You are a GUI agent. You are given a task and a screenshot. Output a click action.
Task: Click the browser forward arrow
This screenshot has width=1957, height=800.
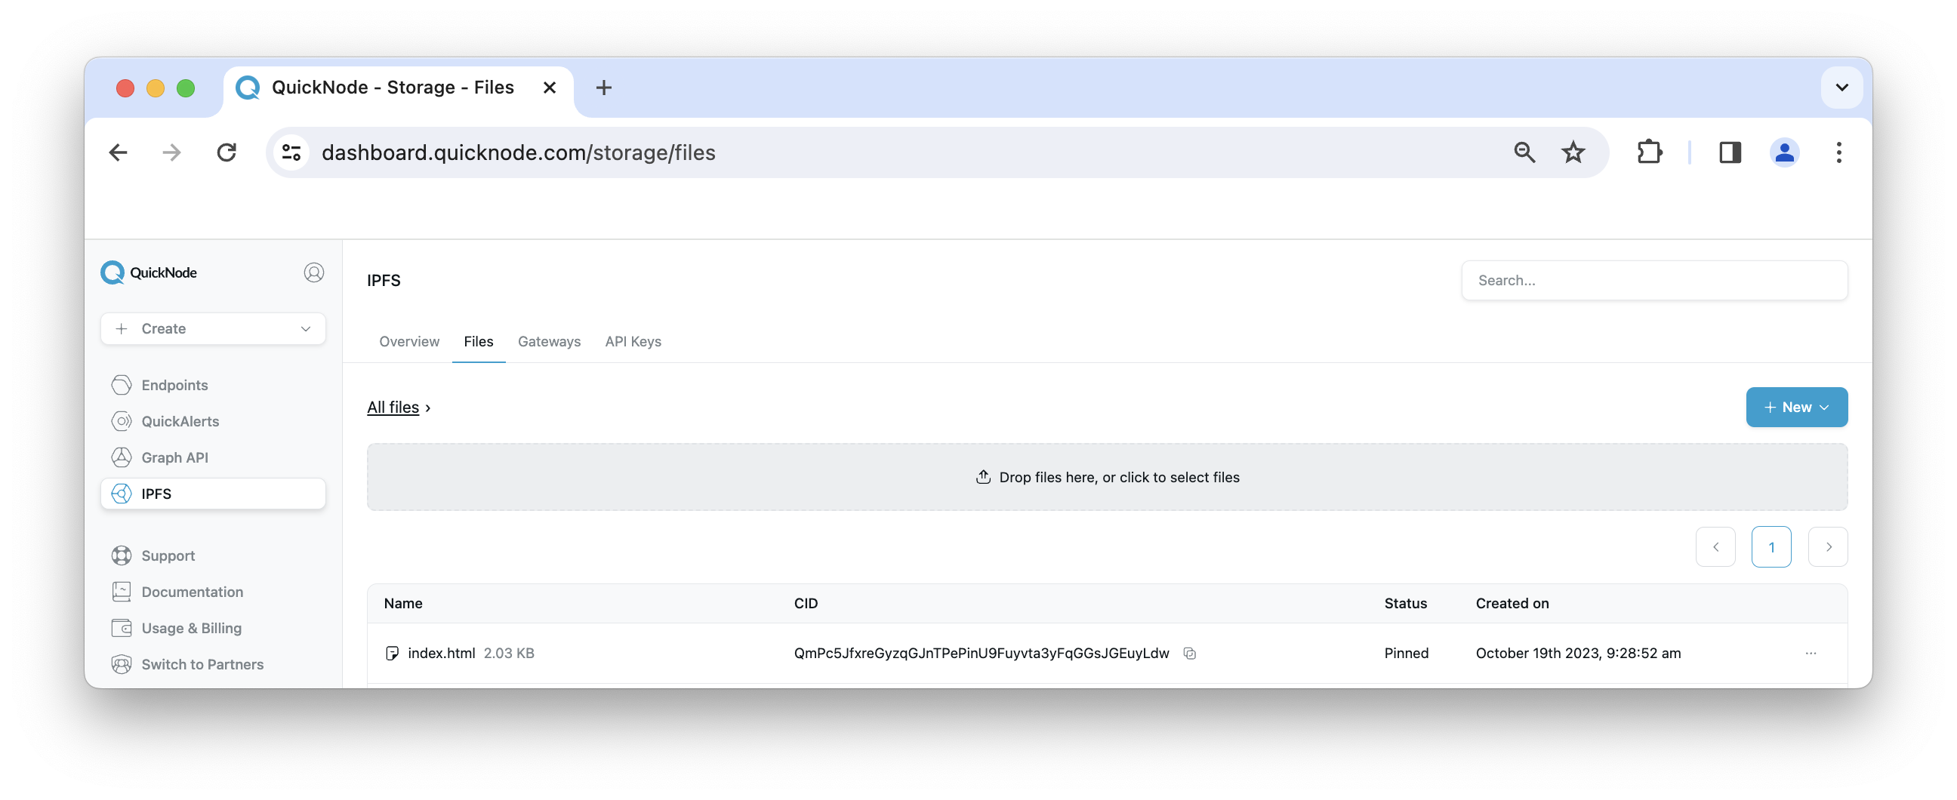coord(171,152)
